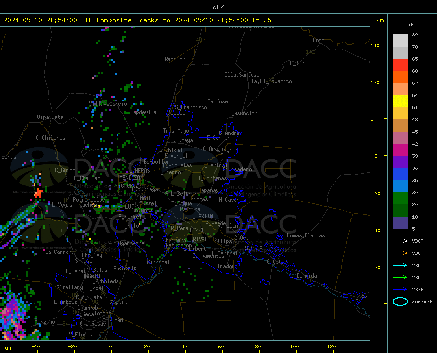Click the 'Catitas' map label

tap(277, 262)
